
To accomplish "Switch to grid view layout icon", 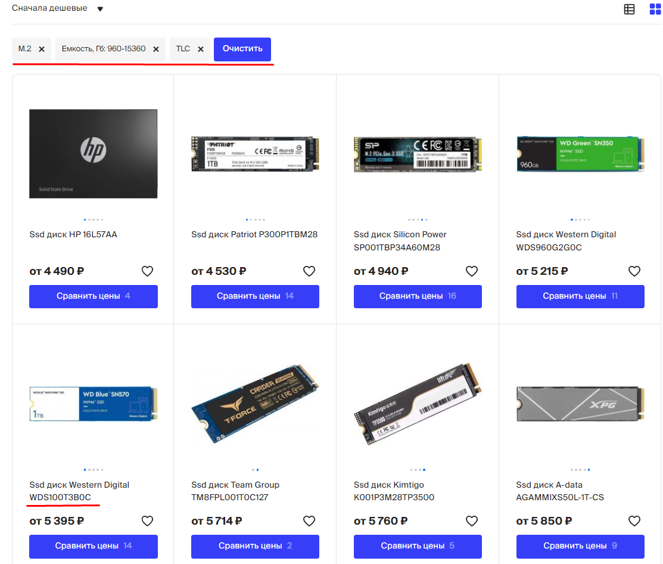I will pyautogui.click(x=655, y=10).
